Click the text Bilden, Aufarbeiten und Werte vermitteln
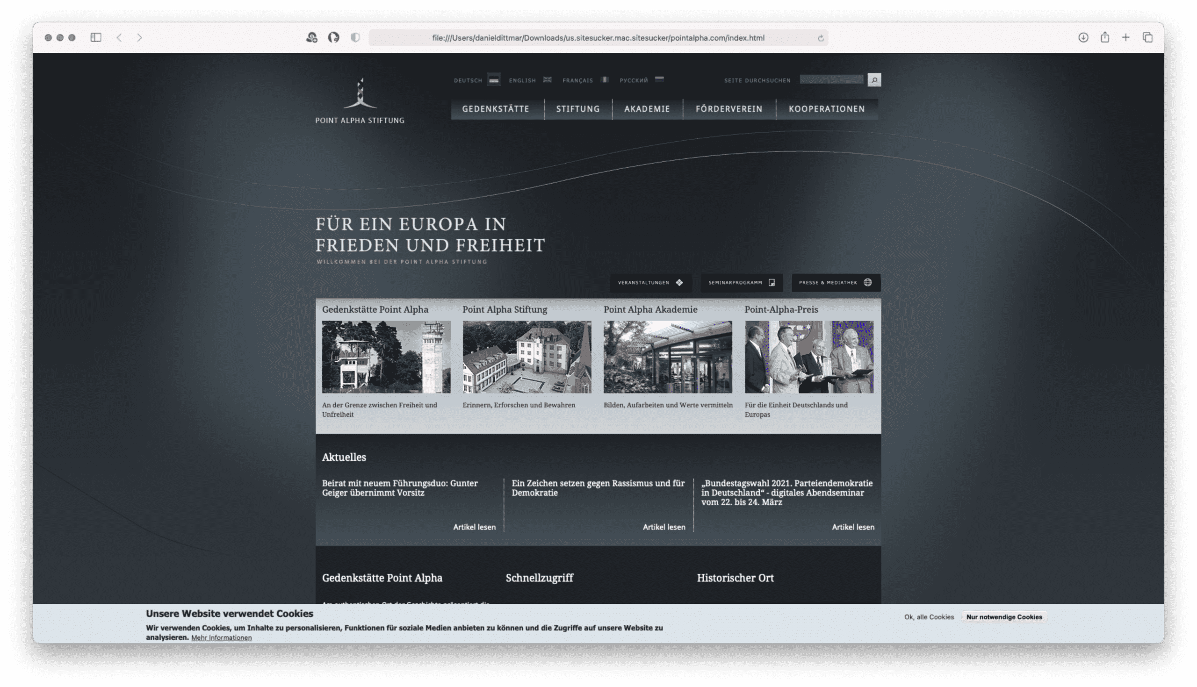This screenshot has width=1197, height=687. point(668,405)
